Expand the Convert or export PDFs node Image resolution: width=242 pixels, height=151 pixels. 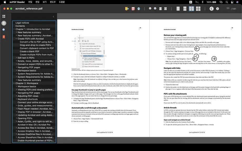16,64
